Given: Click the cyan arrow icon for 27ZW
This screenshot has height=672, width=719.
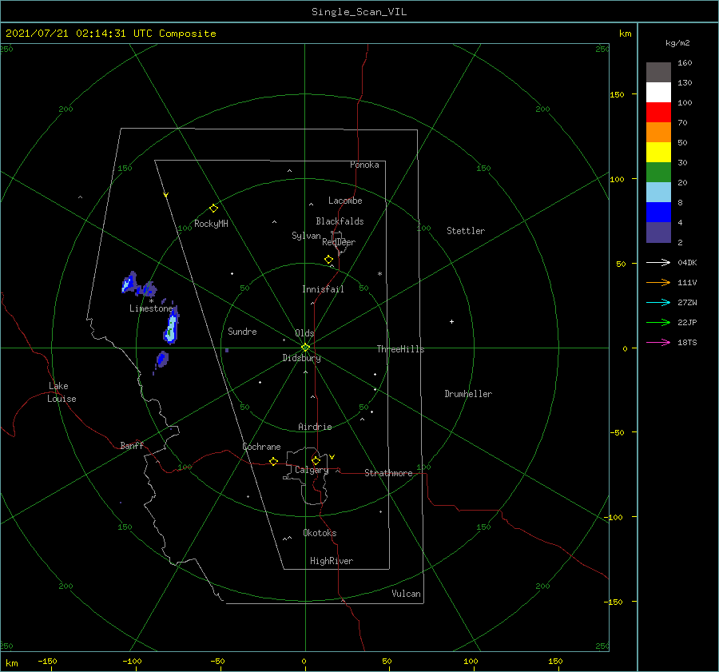Looking at the screenshot, I should point(658,302).
